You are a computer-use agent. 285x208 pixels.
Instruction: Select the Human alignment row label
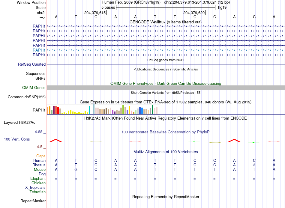[x=39, y=161]
